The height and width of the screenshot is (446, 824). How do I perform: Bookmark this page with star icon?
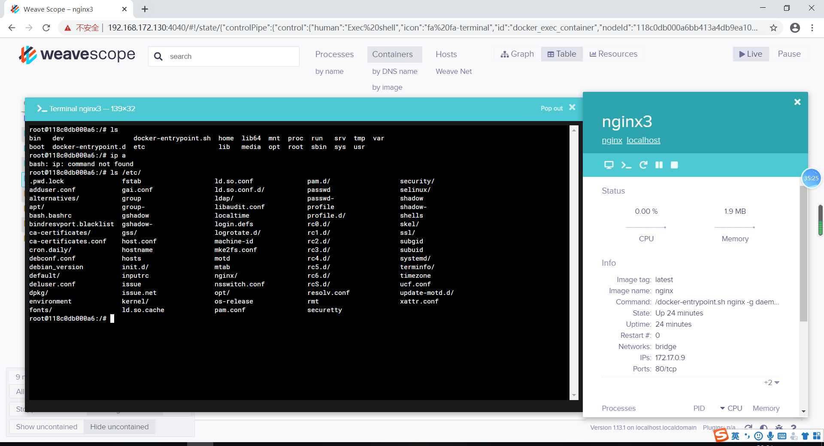pyautogui.click(x=773, y=28)
